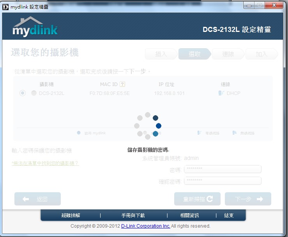Click the D-Link icon in the title bar
This screenshot has height=237, width=288.
pyautogui.click(x=5, y=7)
